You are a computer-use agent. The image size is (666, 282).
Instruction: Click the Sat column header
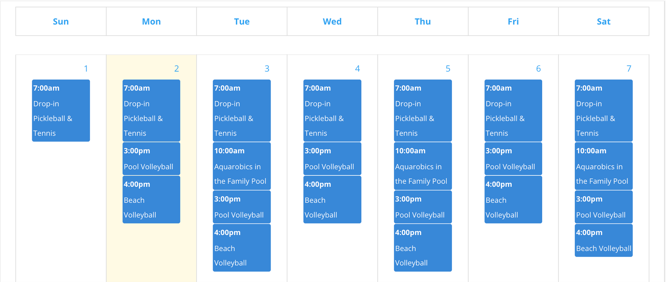pos(604,21)
